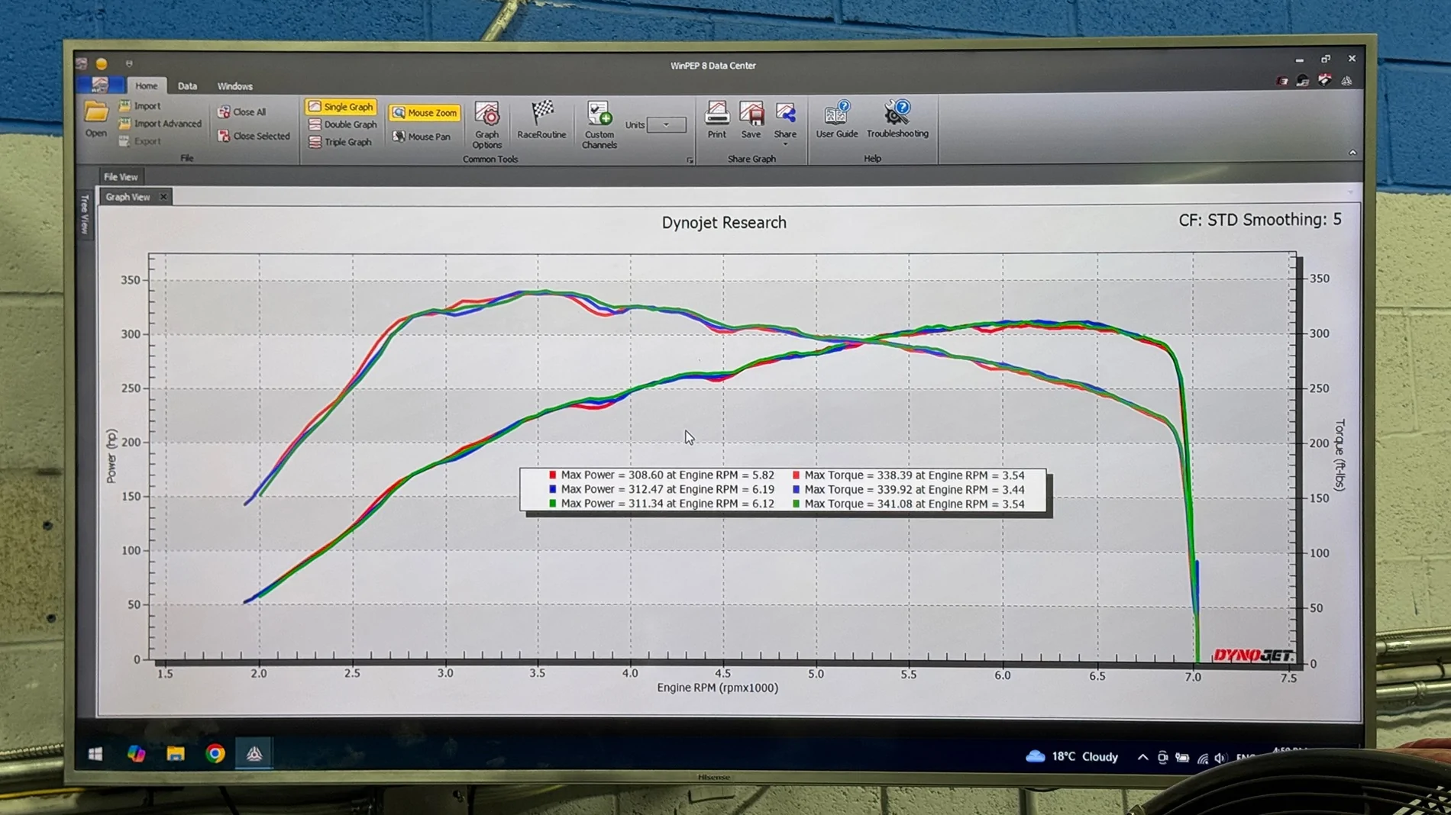The height and width of the screenshot is (815, 1451).
Task: Switch to the File View tab
Action: (121, 177)
